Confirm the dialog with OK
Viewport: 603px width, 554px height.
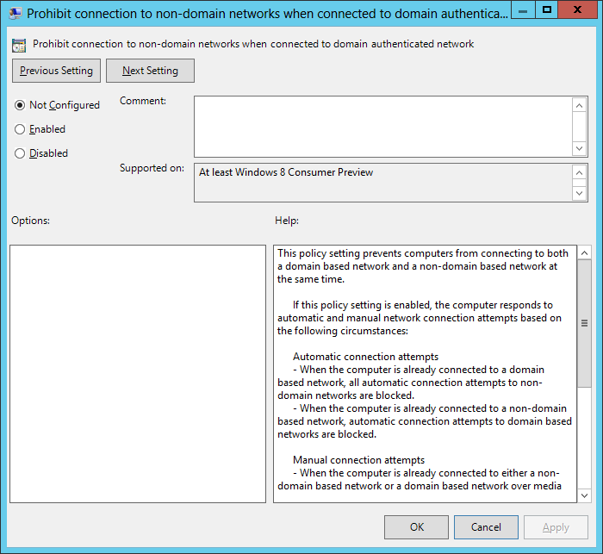(x=416, y=527)
